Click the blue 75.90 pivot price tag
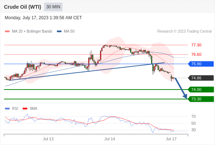 (x=201, y=64)
